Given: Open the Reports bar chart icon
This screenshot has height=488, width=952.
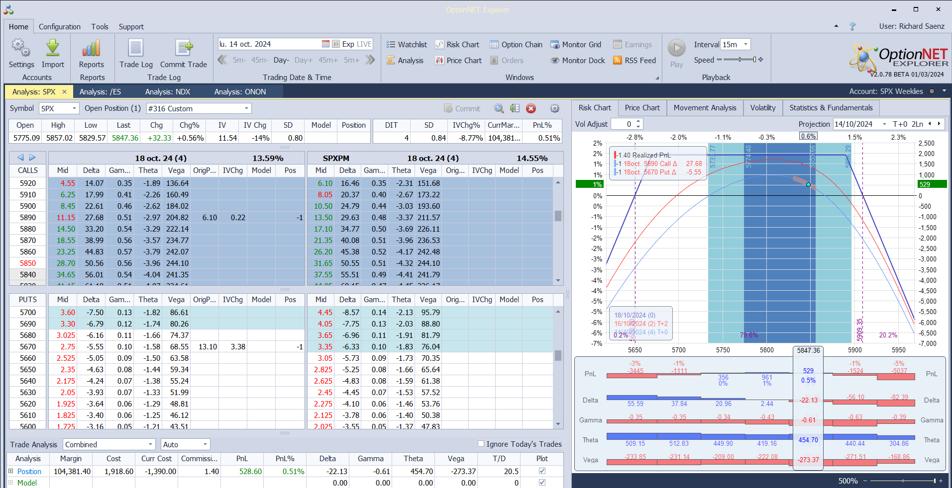Looking at the screenshot, I should tap(92, 48).
